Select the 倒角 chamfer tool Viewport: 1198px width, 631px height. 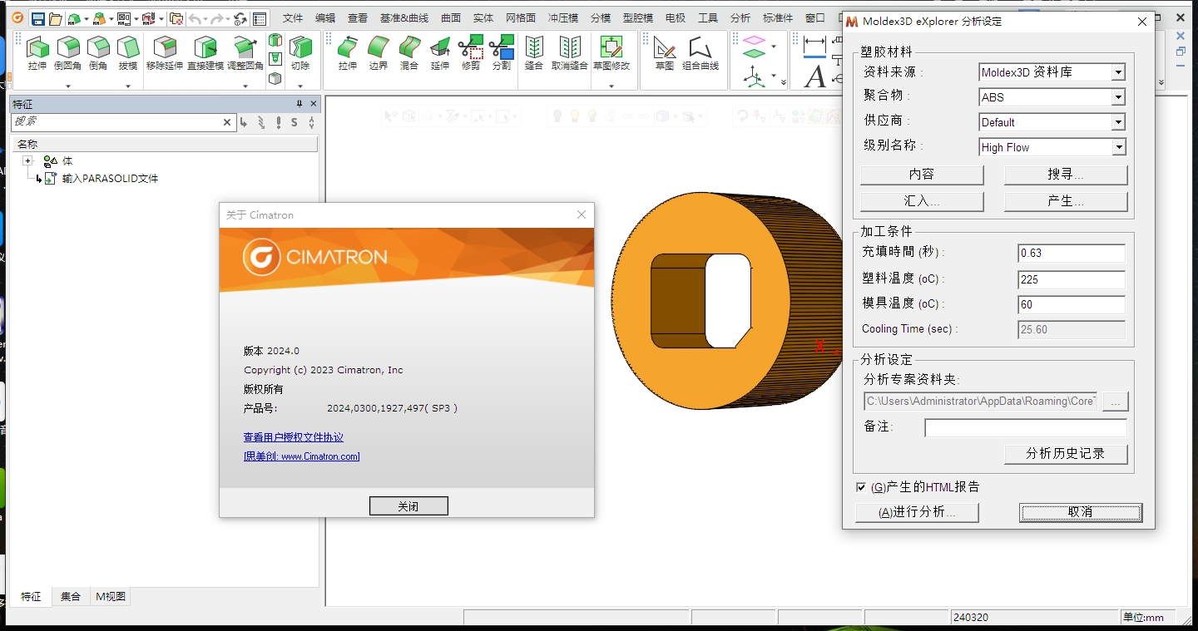point(98,53)
